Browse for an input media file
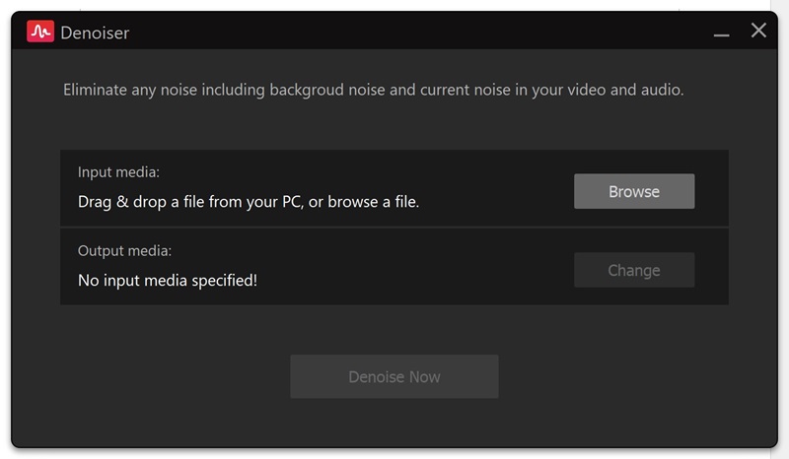789x459 pixels. pos(634,191)
